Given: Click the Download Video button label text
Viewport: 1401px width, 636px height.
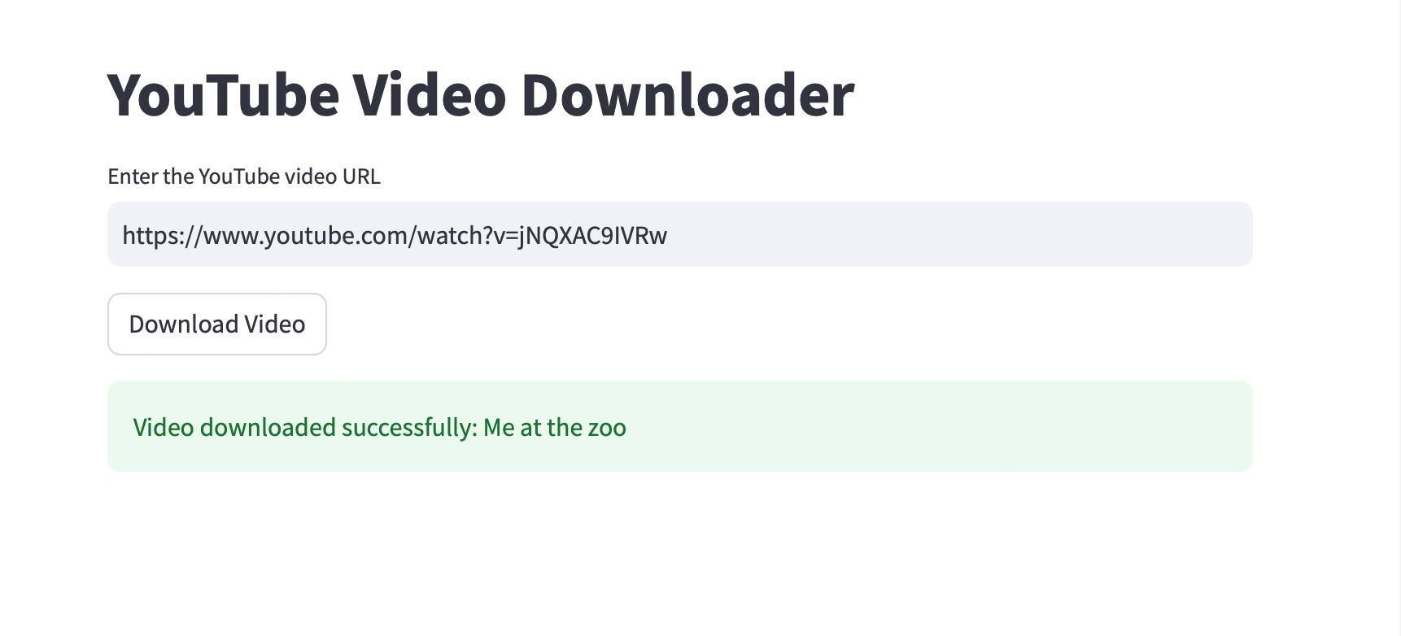Looking at the screenshot, I should tap(216, 324).
